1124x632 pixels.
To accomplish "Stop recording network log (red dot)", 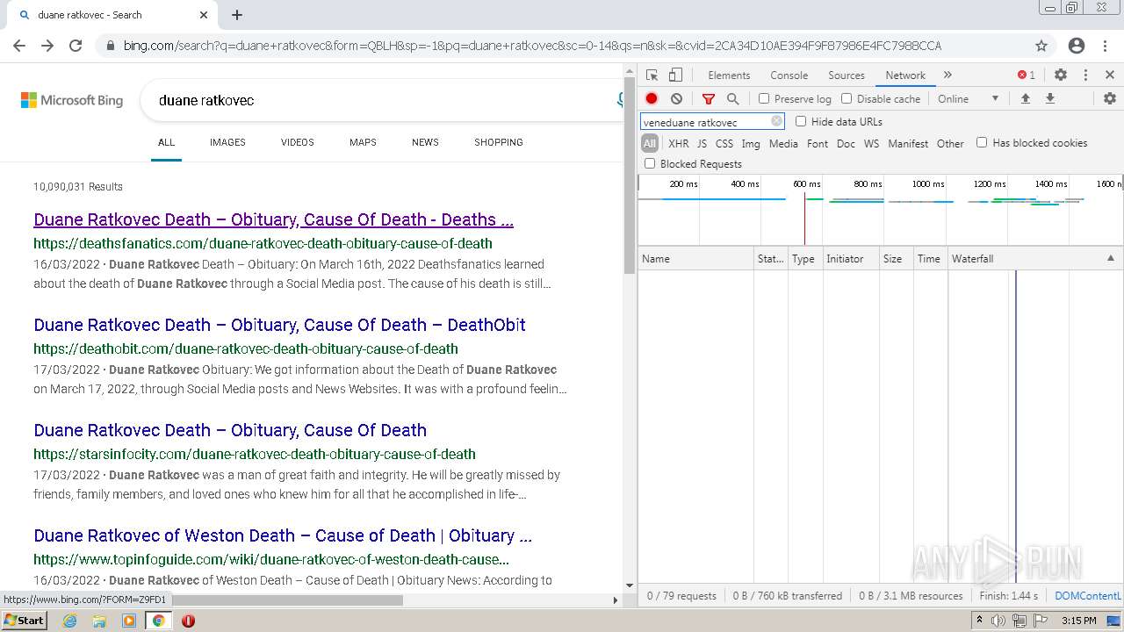I will tap(652, 99).
